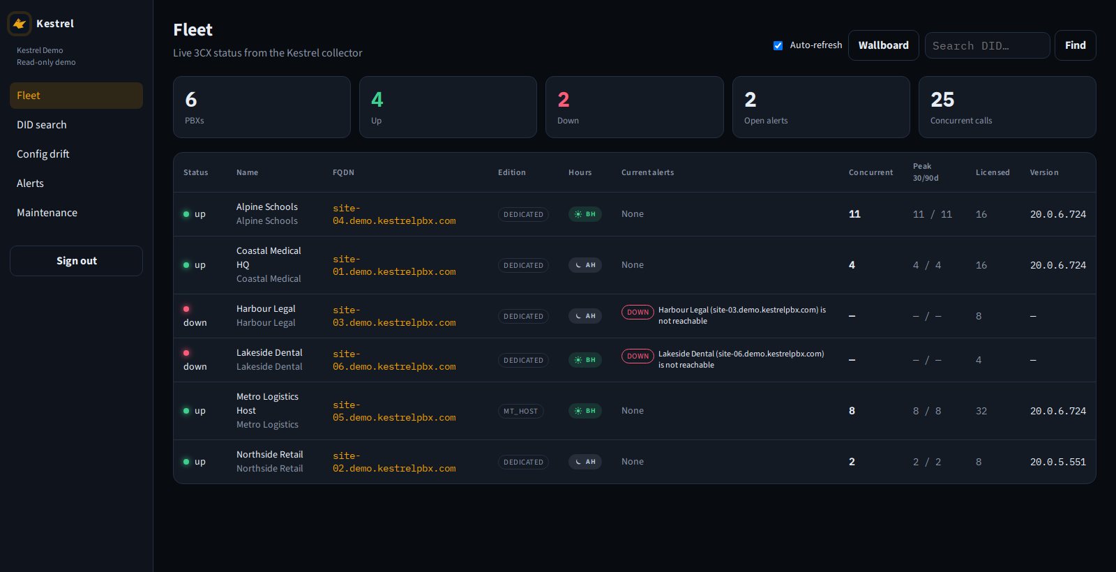Click the BH hours badge for Metro Logistics Host
Image resolution: width=1116 pixels, height=572 pixels.
(585, 411)
